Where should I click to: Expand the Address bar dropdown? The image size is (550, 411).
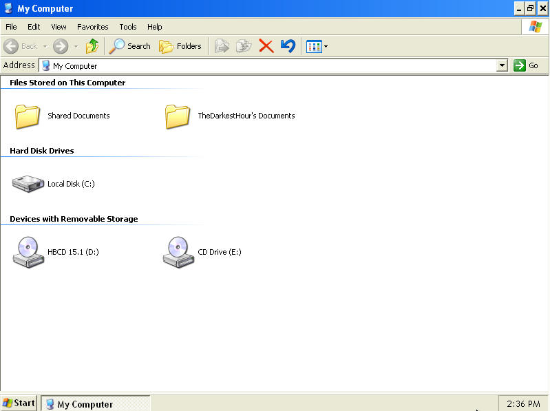(x=503, y=65)
